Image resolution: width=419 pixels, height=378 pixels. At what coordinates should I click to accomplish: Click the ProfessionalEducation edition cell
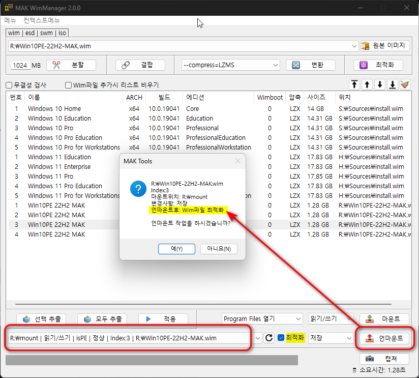click(x=216, y=138)
